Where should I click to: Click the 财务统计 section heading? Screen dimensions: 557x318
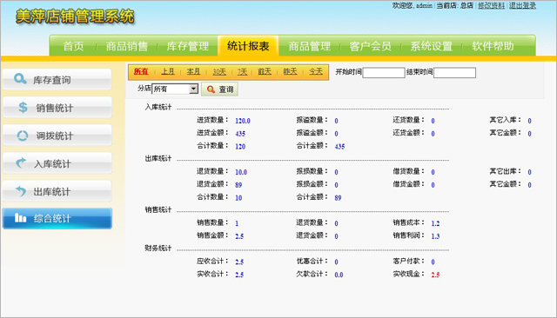pos(158,248)
